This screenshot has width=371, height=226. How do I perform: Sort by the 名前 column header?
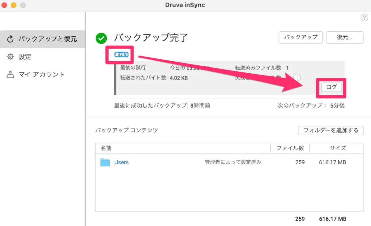106,148
